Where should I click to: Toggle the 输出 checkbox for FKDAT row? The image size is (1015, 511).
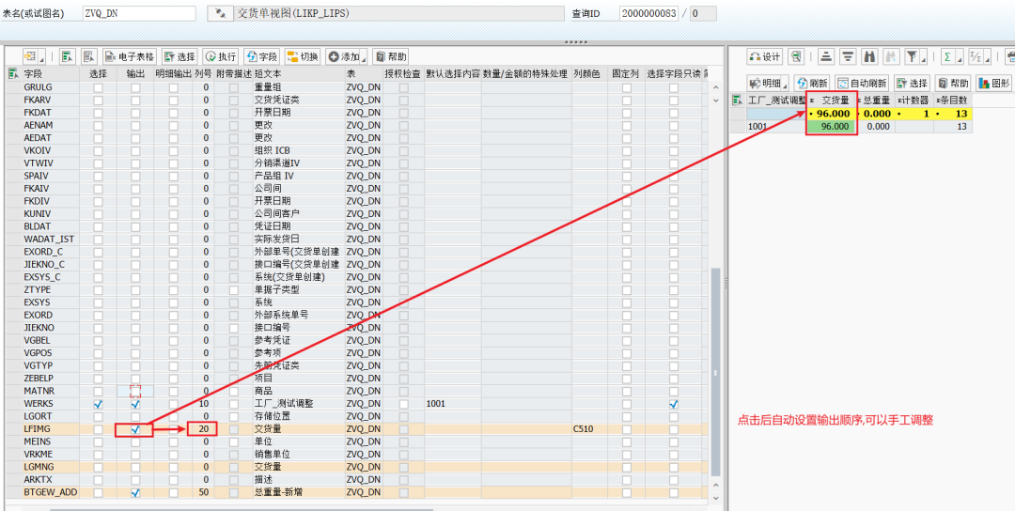(x=135, y=113)
